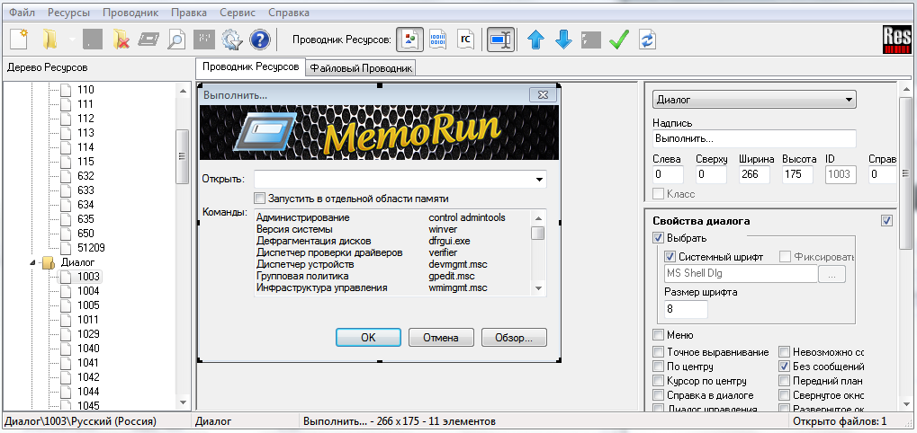Screen dimensions: 917x433
Task: Click the Отмена button
Action: [x=440, y=337]
